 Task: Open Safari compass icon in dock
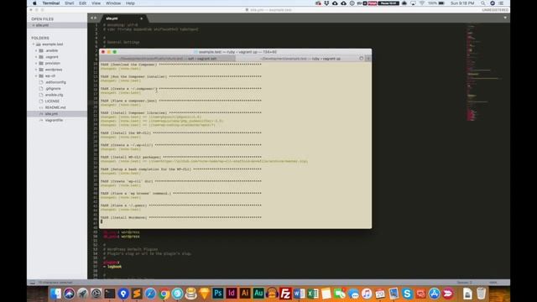pos(150,294)
